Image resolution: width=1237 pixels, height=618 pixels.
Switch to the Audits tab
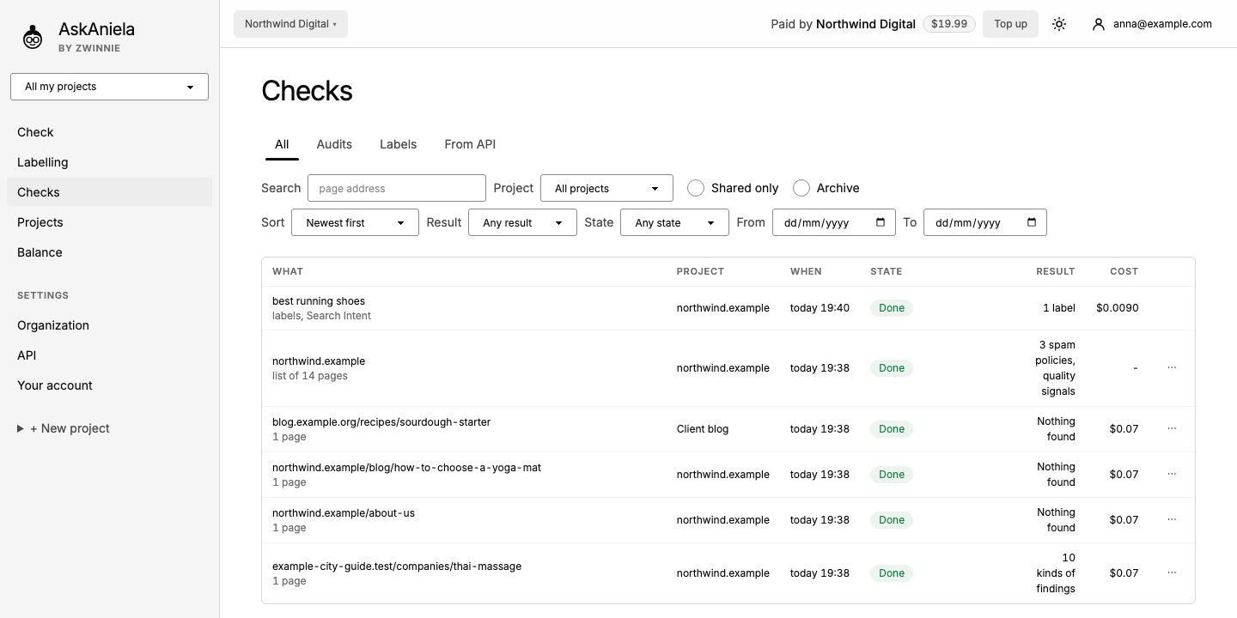(x=334, y=144)
